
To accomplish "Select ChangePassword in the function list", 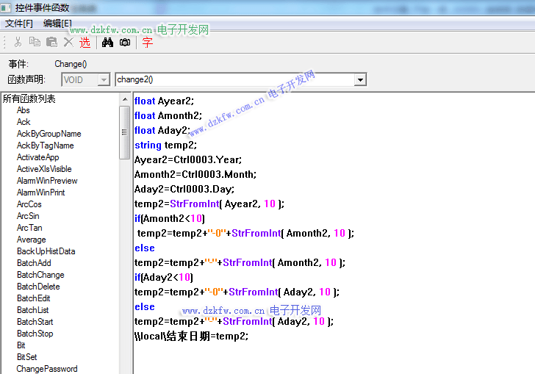I will (x=47, y=369).
